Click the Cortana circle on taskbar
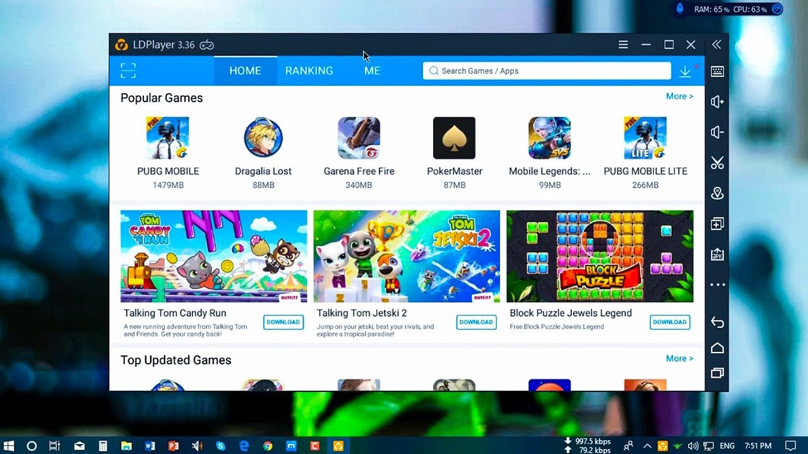 coord(32,446)
